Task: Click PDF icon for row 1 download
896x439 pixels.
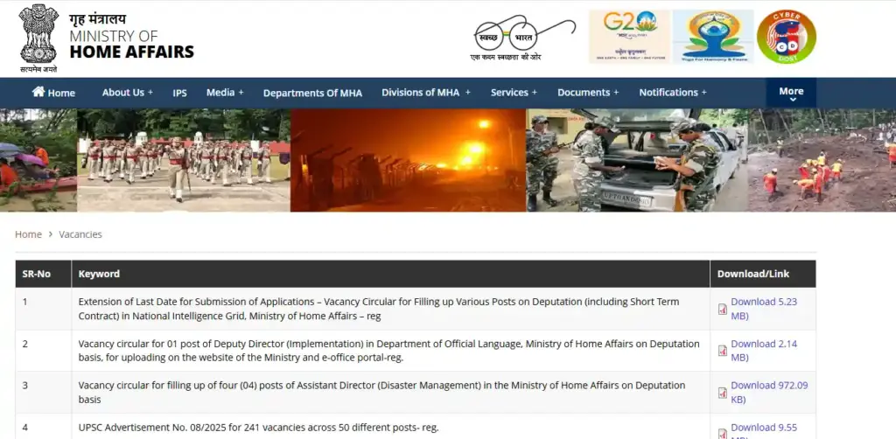Action: click(723, 309)
